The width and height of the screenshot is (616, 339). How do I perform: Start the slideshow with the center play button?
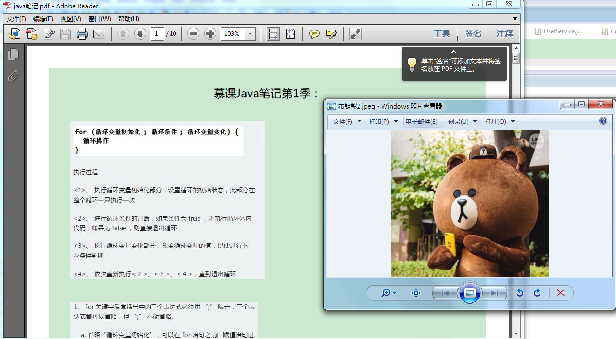tap(469, 293)
